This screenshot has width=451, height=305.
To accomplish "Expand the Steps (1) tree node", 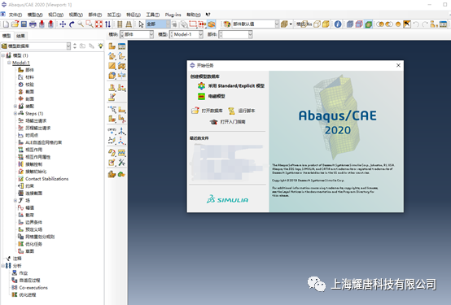I will click(x=15, y=113).
